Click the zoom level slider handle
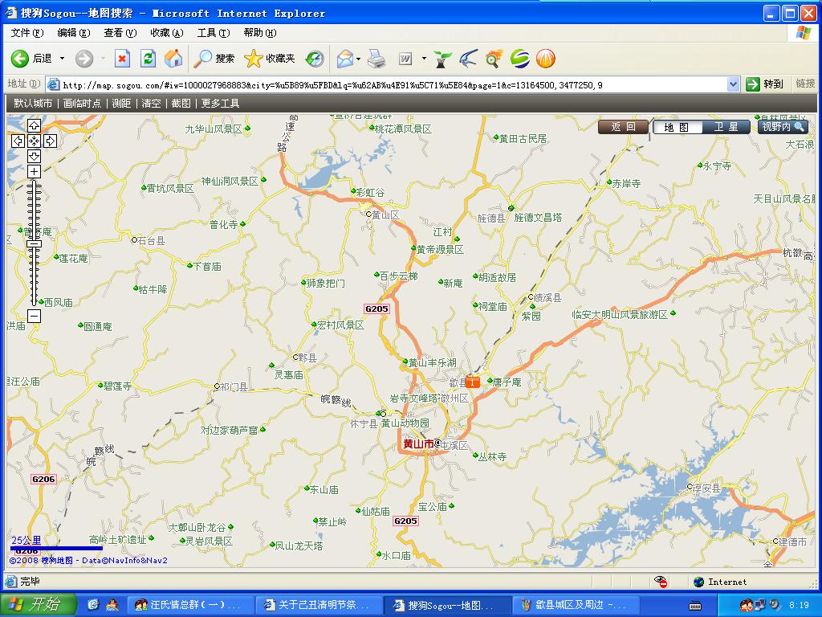 (34, 244)
